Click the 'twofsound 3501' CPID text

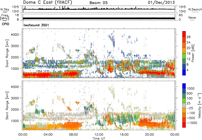36,25
